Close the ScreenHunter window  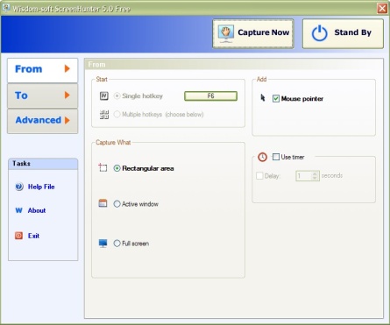(x=382, y=8)
